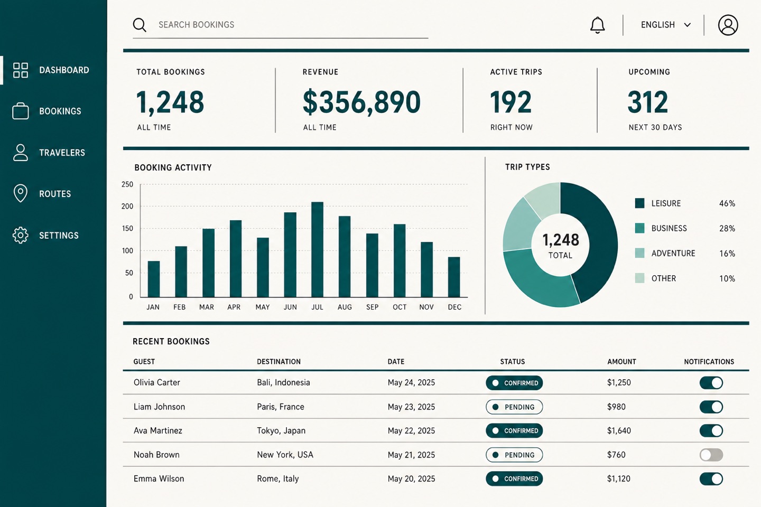The image size is (761, 507).
Task: Click the language dropdown chevron arrow
Action: [x=688, y=25]
